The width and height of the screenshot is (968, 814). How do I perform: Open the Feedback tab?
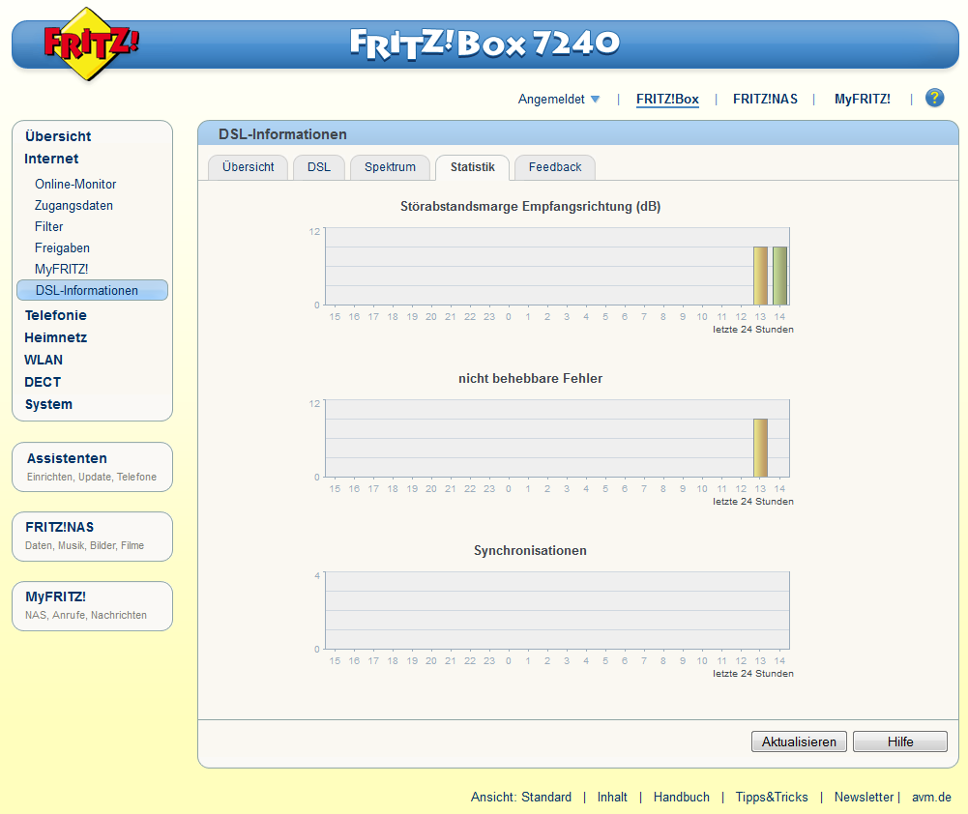[555, 167]
